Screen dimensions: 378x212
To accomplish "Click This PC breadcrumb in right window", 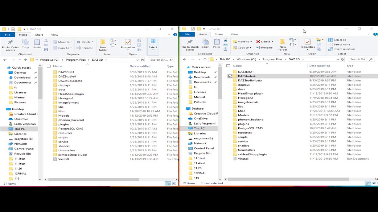I will (225, 59).
